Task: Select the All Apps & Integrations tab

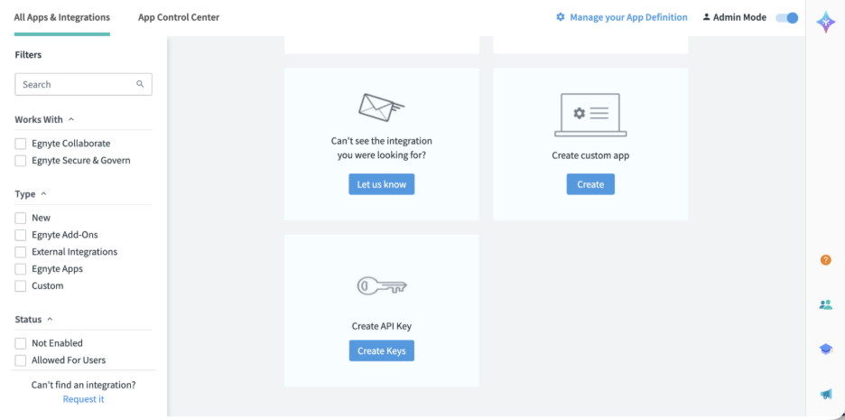Action: coord(62,17)
